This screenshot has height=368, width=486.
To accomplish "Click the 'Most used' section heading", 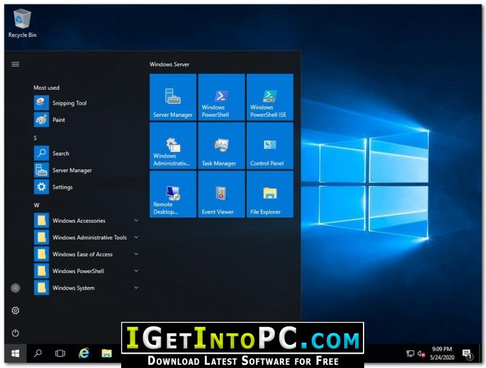I will (47, 88).
